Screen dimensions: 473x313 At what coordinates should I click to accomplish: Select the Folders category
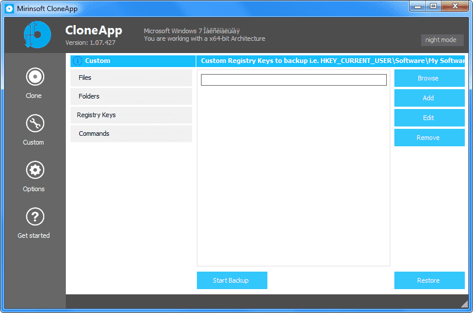[x=131, y=96]
